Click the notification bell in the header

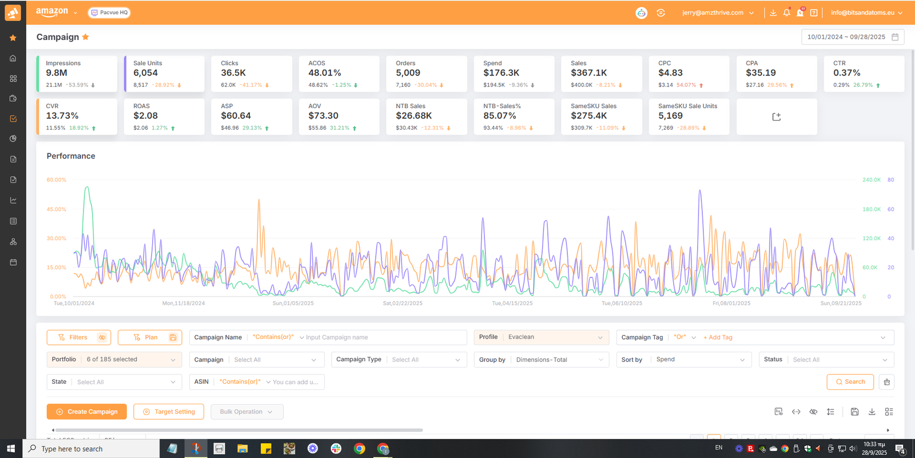click(x=787, y=13)
